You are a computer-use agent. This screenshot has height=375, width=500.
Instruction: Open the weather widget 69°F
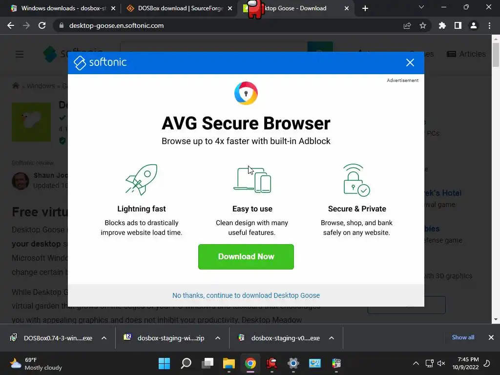(36, 363)
